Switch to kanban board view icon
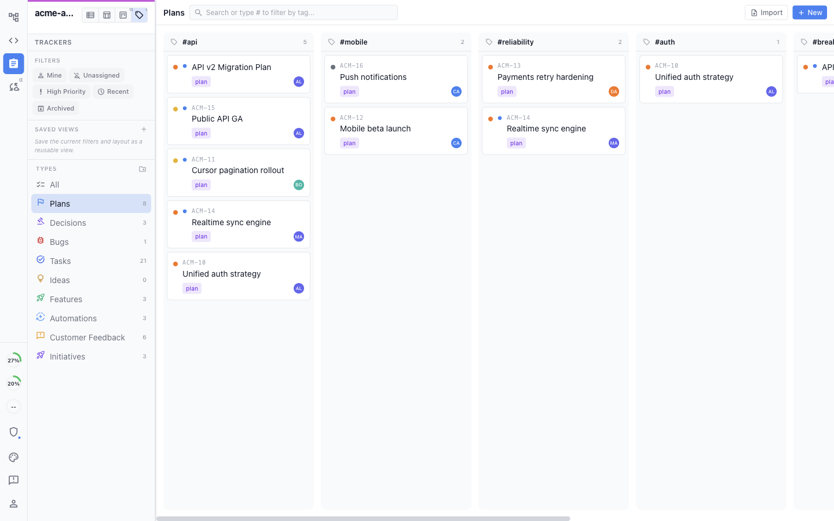Image resolution: width=834 pixels, height=521 pixels. [x=123, y=15]
